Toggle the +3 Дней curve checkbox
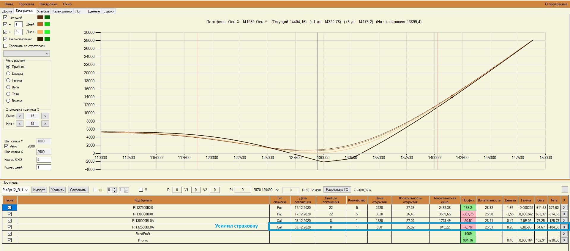The height and width of the screenshot is (251, 570). click(x=5, y=32)
